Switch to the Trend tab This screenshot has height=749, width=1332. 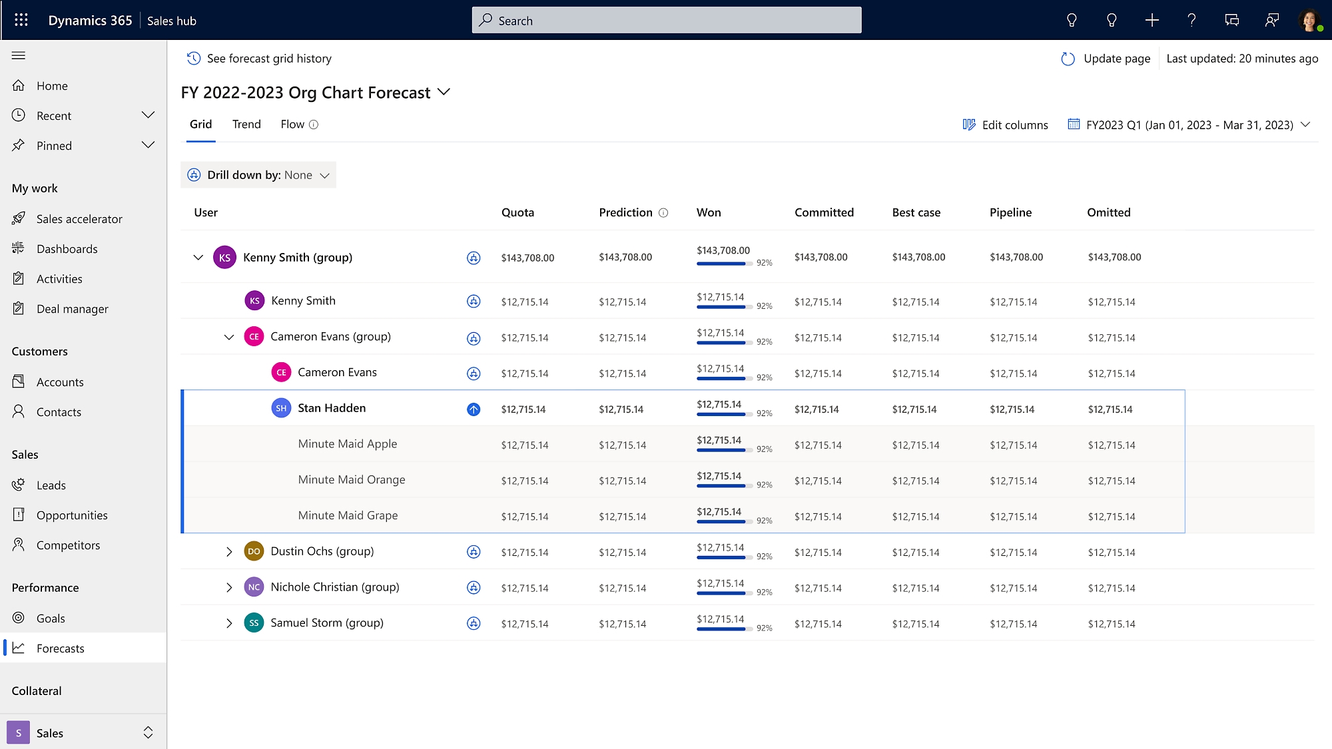tap(245, 125)
